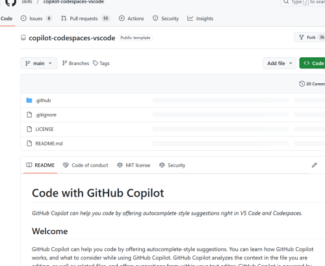Click the Pull requests icon

(x=64, y=18)
